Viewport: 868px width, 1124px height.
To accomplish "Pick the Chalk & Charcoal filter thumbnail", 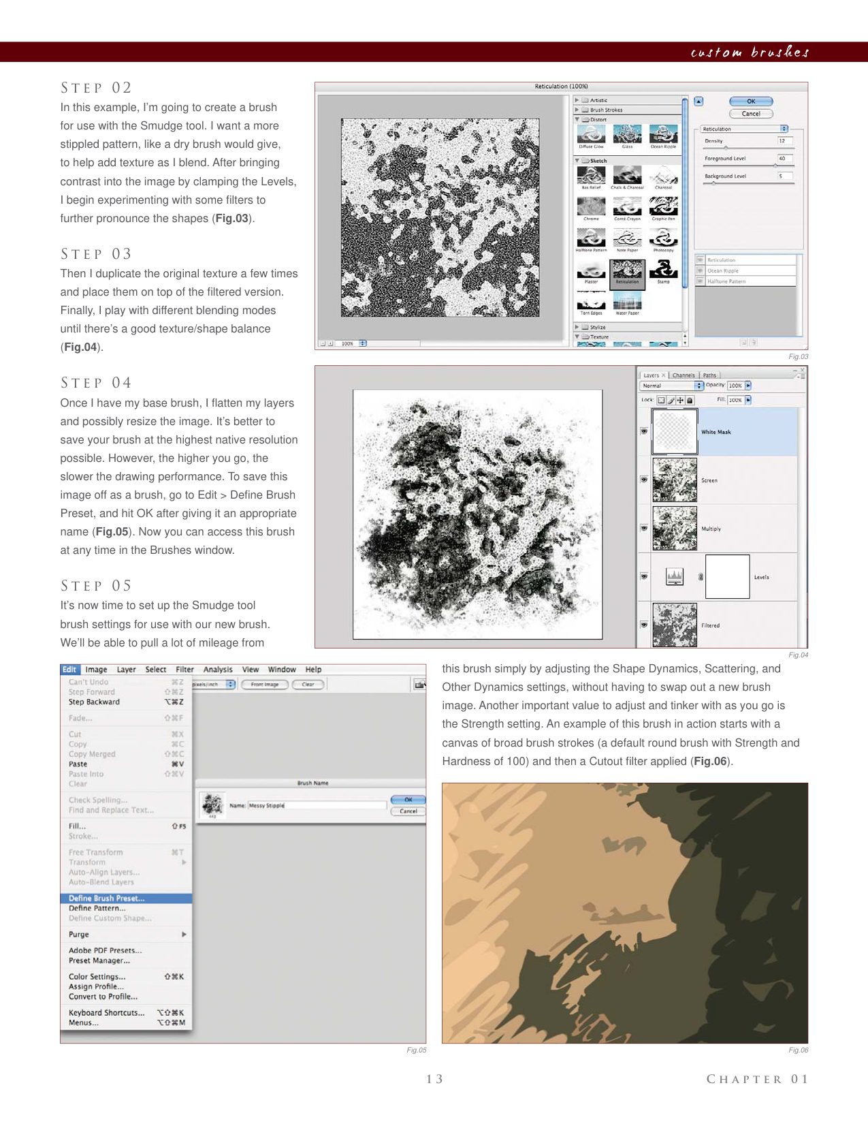I will [x=627, y=176].
